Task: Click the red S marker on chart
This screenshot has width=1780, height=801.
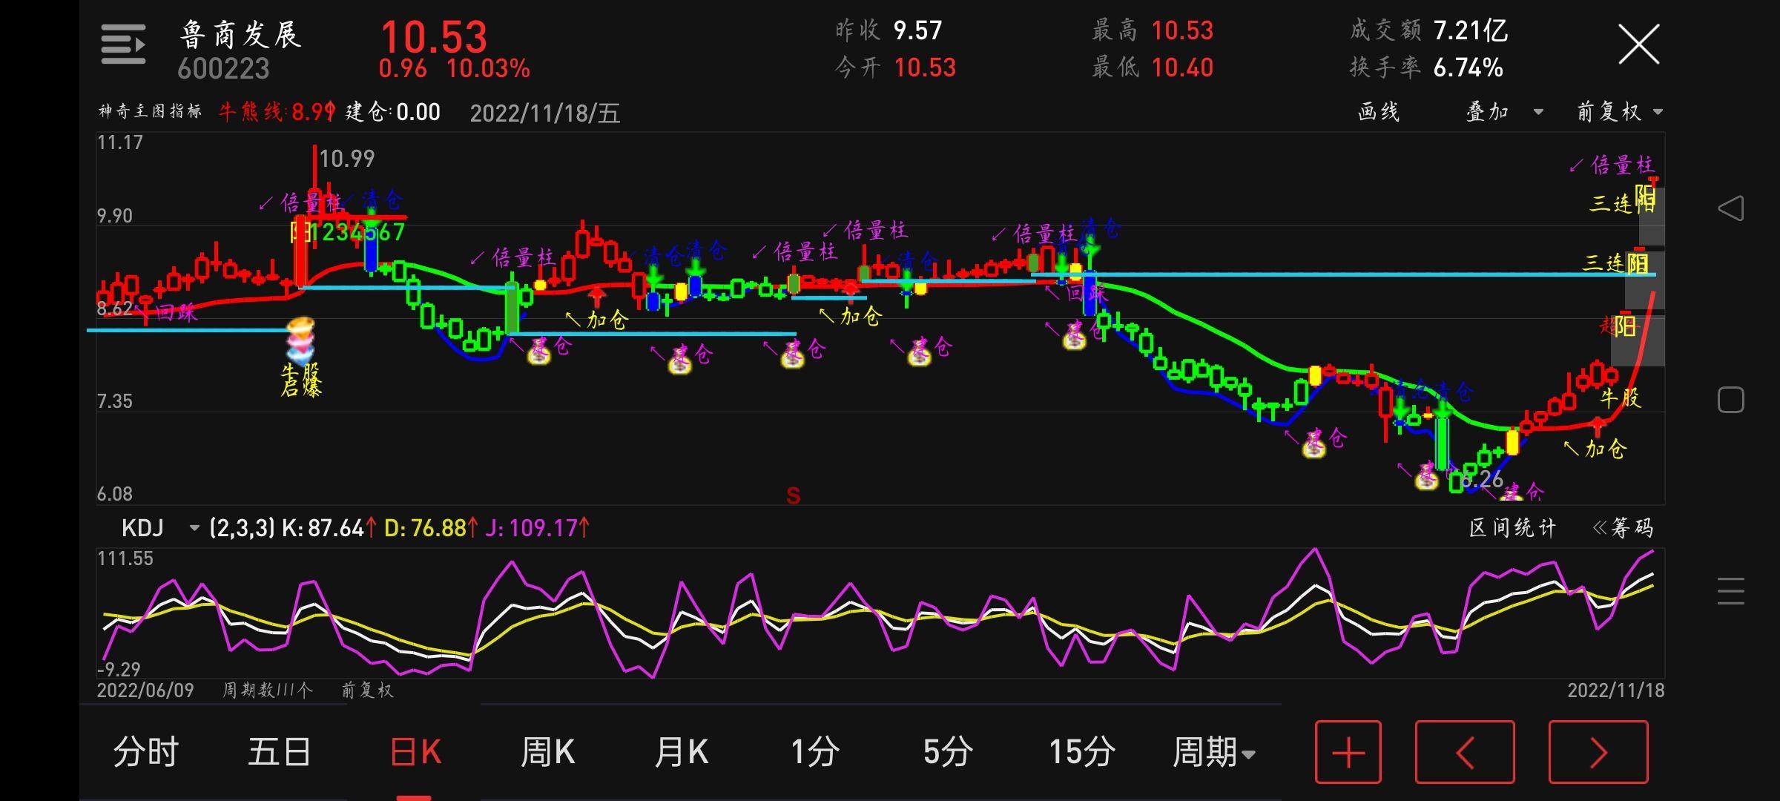Action: (x=793, y=495)
